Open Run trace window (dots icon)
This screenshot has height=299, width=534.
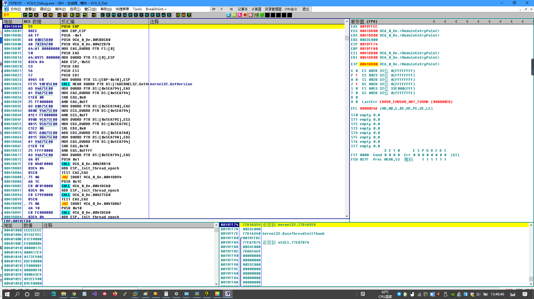coord(163,15)
